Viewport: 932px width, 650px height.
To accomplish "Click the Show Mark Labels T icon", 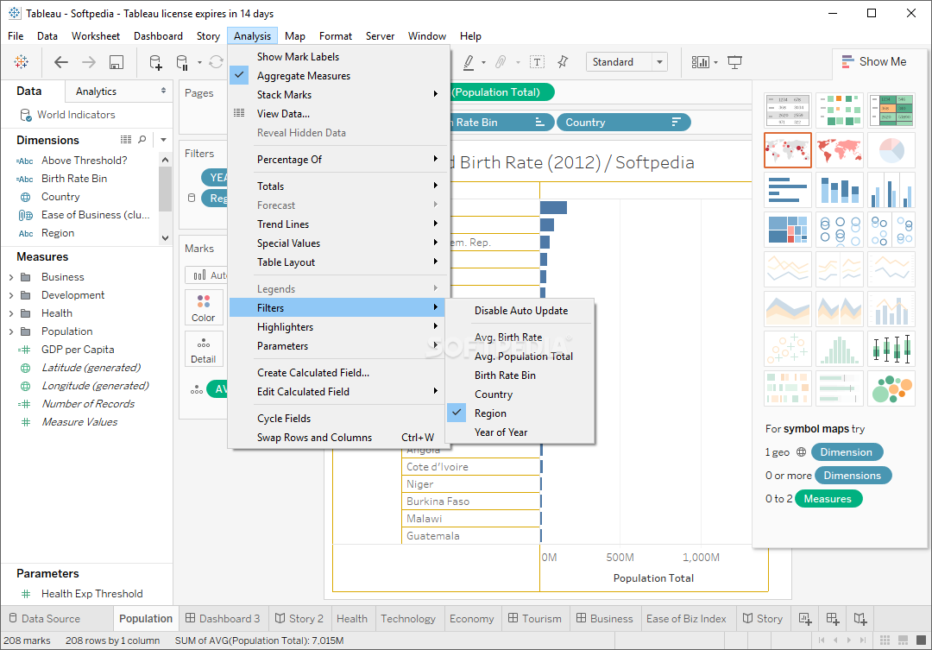I will coord(537,62).
